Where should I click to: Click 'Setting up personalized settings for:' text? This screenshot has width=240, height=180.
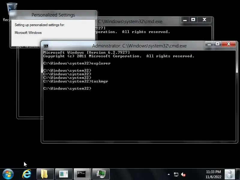(40, 25)
